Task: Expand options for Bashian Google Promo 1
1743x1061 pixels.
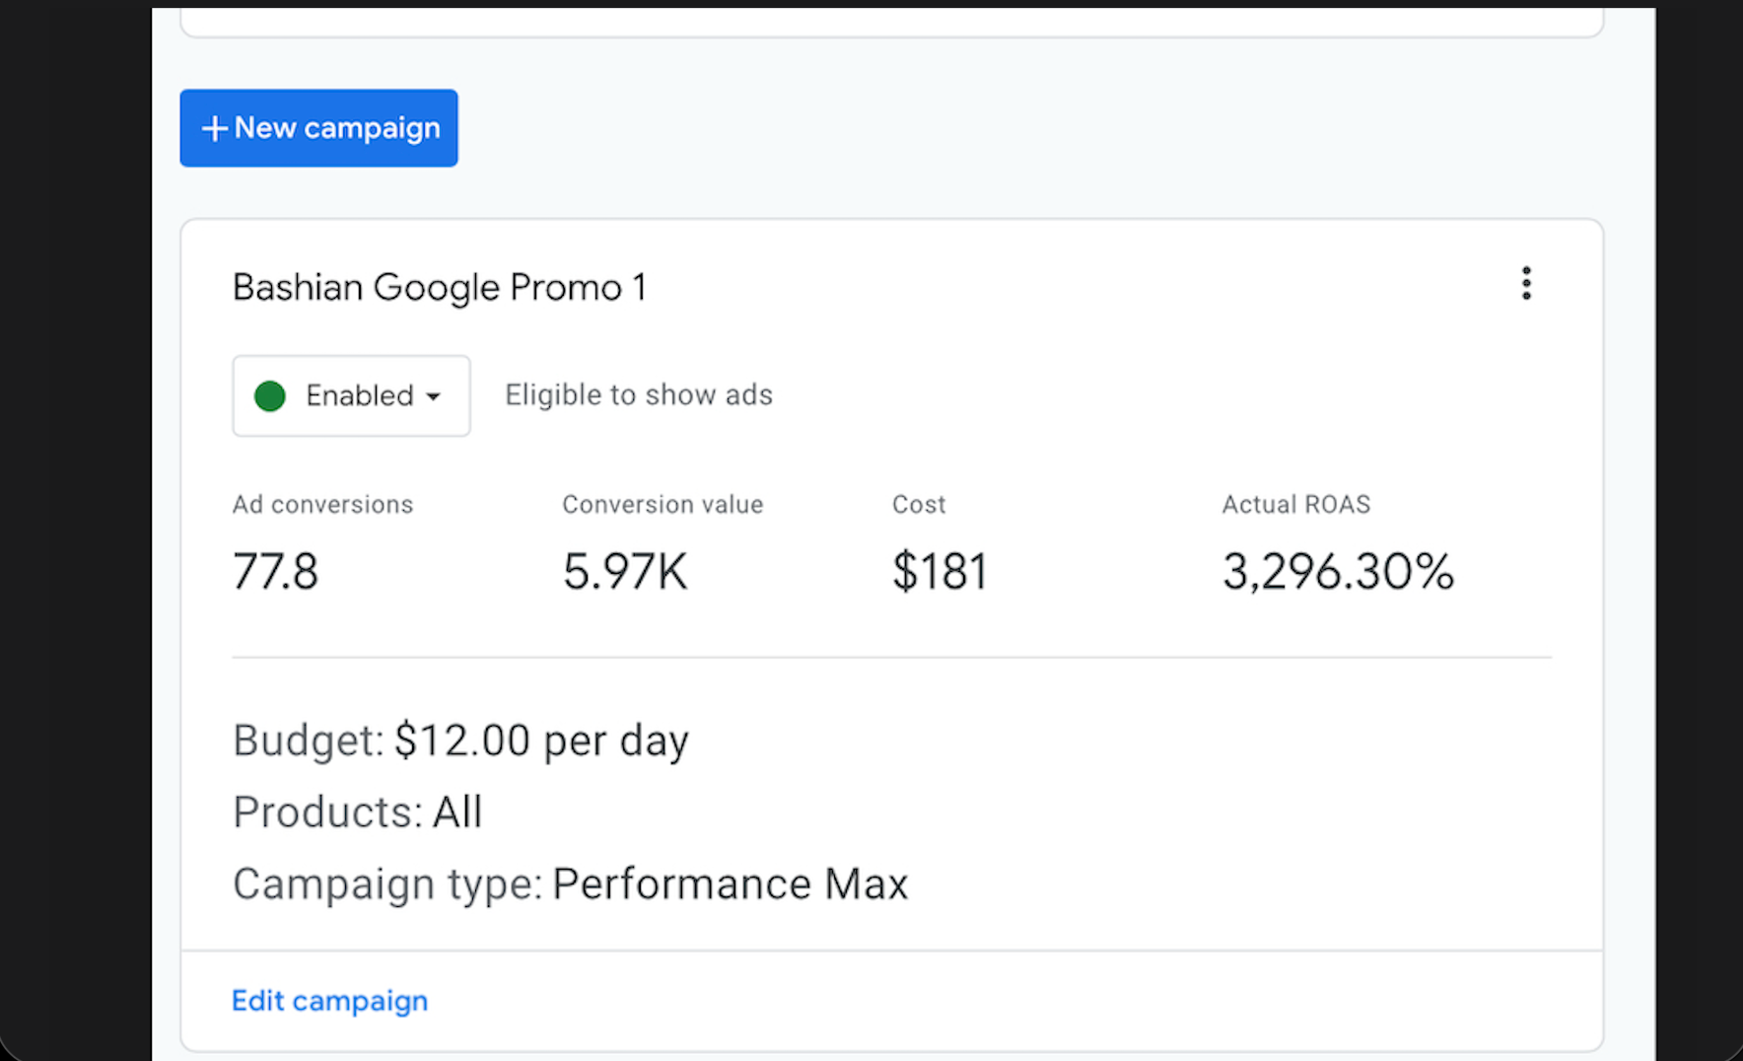Action: click(1525, 285)
